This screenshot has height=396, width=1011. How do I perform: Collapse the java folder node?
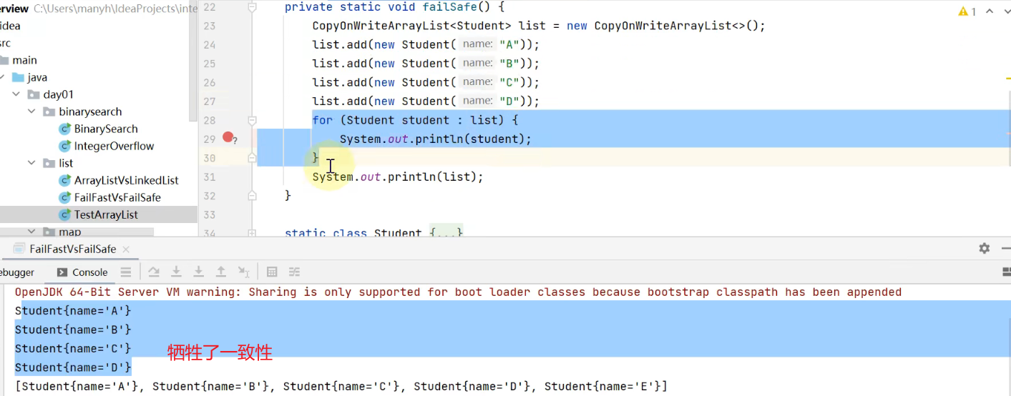[x=3, y=77]
